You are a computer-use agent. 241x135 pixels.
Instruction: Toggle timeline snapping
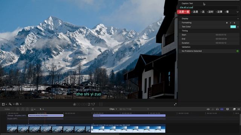point(222,109)
